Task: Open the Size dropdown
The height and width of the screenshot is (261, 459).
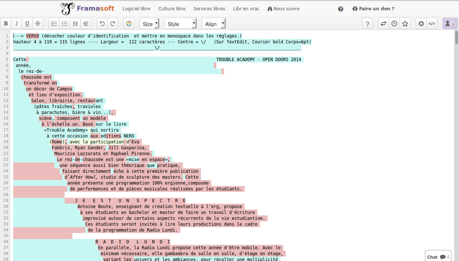Action: [149, 24]
